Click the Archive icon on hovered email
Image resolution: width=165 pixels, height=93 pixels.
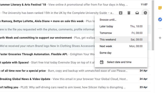(121, 13)
